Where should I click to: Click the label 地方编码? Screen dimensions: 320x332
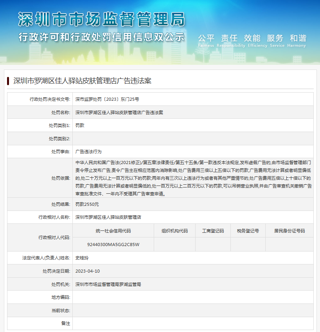61,297
